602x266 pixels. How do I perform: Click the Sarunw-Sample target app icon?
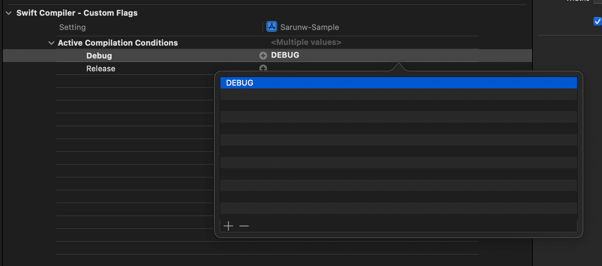pos(272,27)
